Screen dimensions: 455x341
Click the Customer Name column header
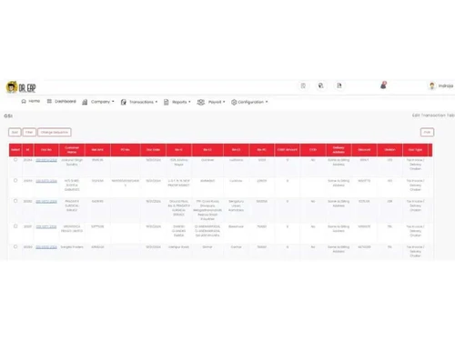(x=72, y=150)
